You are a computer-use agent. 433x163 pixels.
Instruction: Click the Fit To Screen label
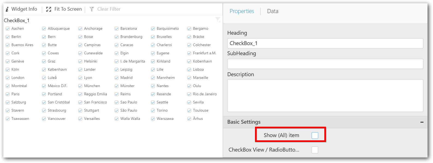click(68, 9)
